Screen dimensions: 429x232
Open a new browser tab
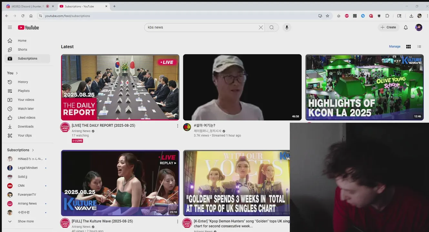114,6
